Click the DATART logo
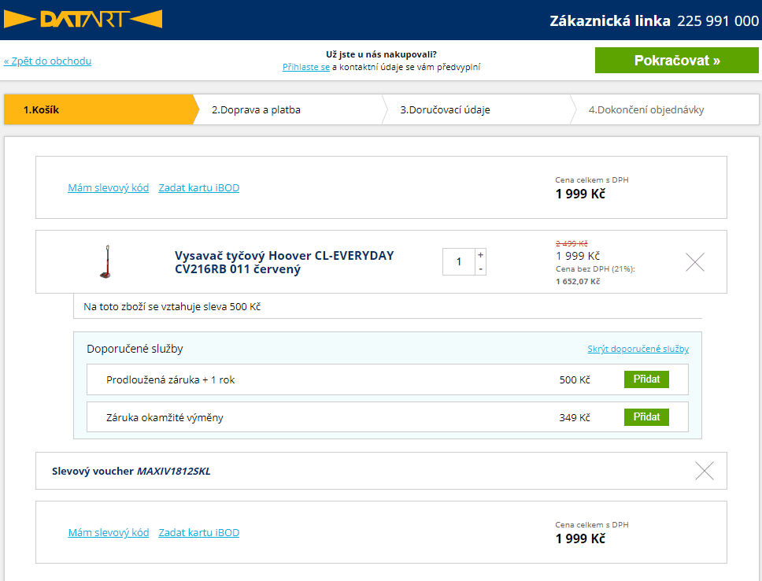The image size is (762, 581). click(x=83, y=20)
